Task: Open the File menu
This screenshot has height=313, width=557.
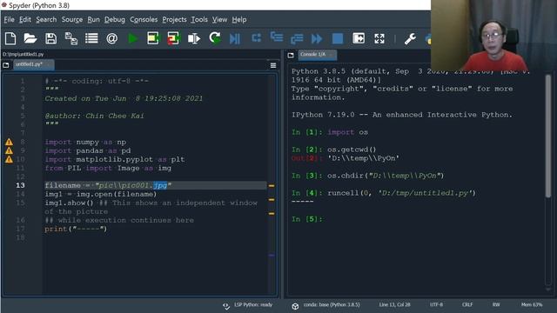Action: pyautogui.click(x=9, y=19)
